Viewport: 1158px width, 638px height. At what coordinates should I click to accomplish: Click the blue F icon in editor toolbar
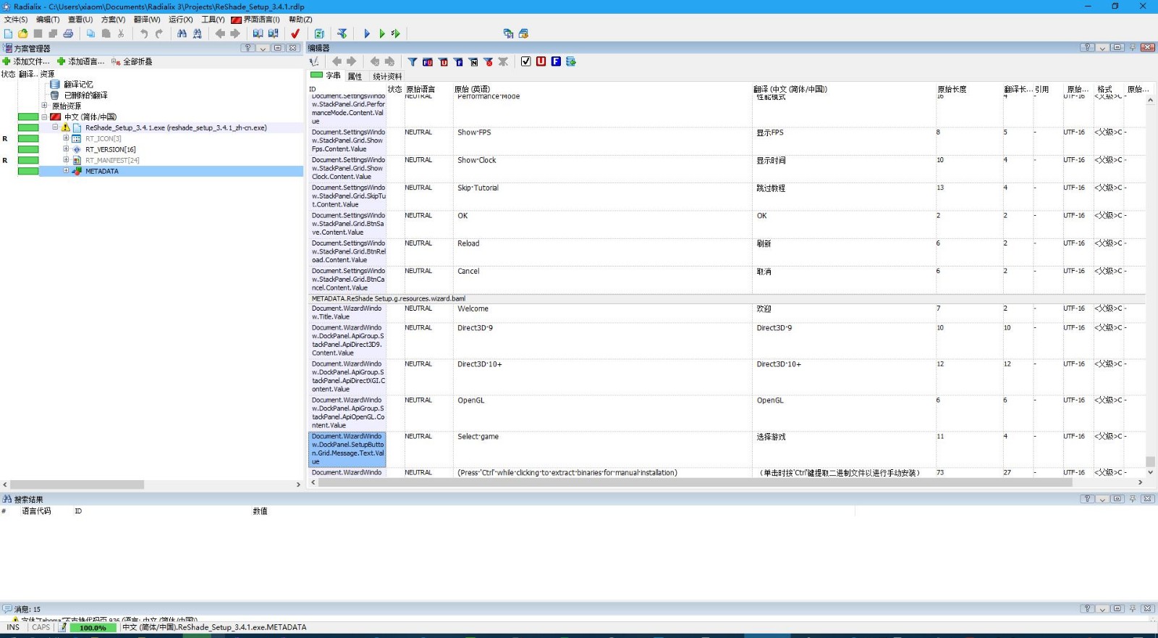click(x=556, y=62)
